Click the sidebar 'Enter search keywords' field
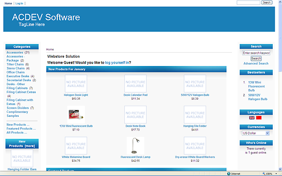The image size is (282, 176). coord(256,53)
